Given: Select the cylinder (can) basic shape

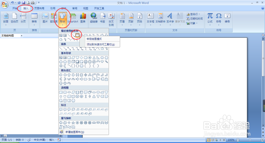Looking at the screenshot, I should click(x=69, y=62).
